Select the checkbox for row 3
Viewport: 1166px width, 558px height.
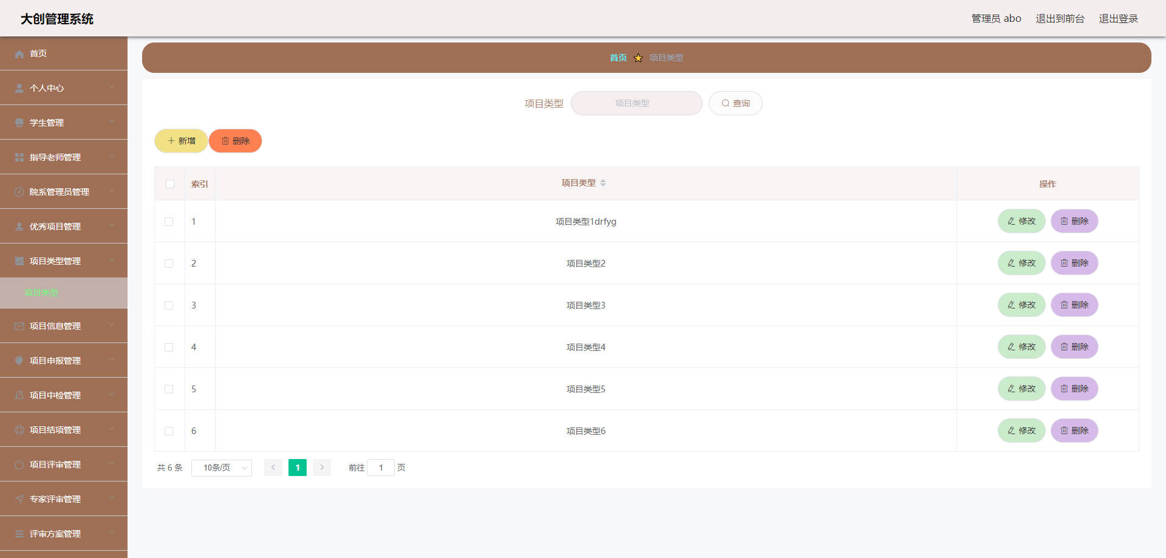click(x=169, y=305)
